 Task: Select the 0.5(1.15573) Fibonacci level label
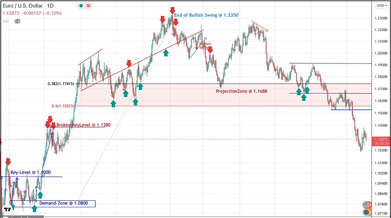(x=63, y=106)
